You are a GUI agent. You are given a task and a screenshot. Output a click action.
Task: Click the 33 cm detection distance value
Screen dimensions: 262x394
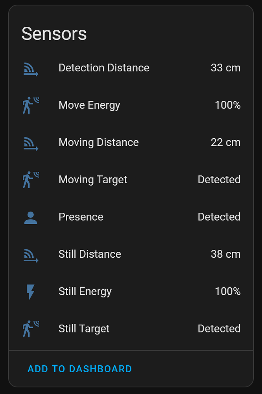pos(226,68)
